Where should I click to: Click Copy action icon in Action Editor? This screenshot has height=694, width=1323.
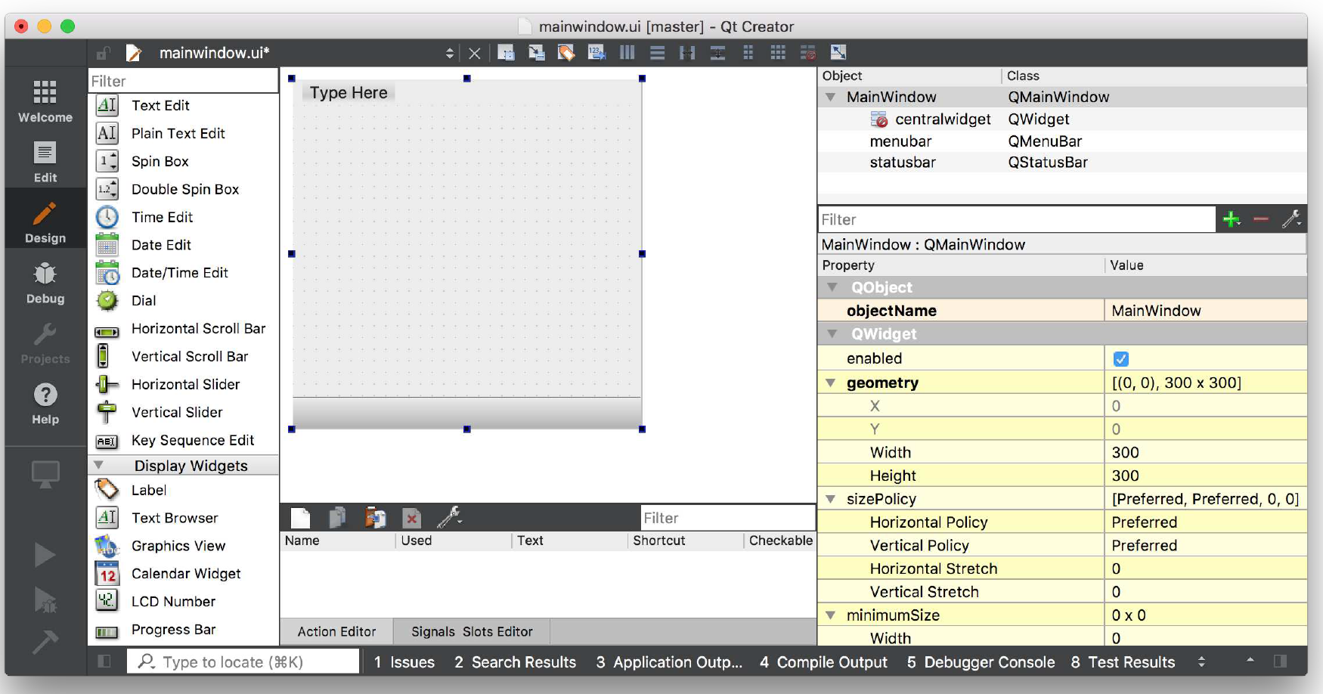point(338,518)
